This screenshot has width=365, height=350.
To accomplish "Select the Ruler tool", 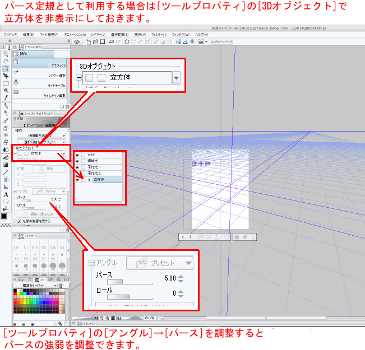I will tap(6, 186).
